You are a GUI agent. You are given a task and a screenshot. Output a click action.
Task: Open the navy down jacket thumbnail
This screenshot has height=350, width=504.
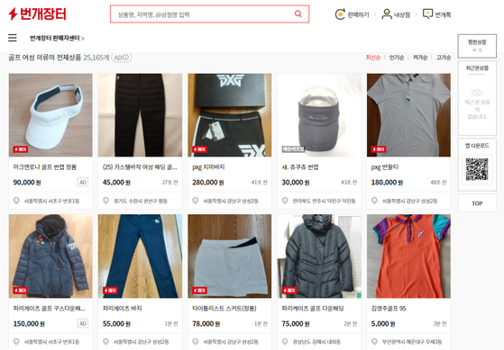[x=50, y=256]
